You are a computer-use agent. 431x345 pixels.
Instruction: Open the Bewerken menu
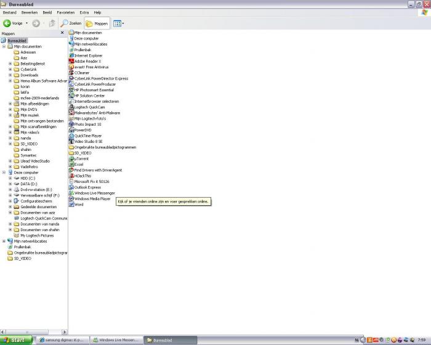pos(30,13)
